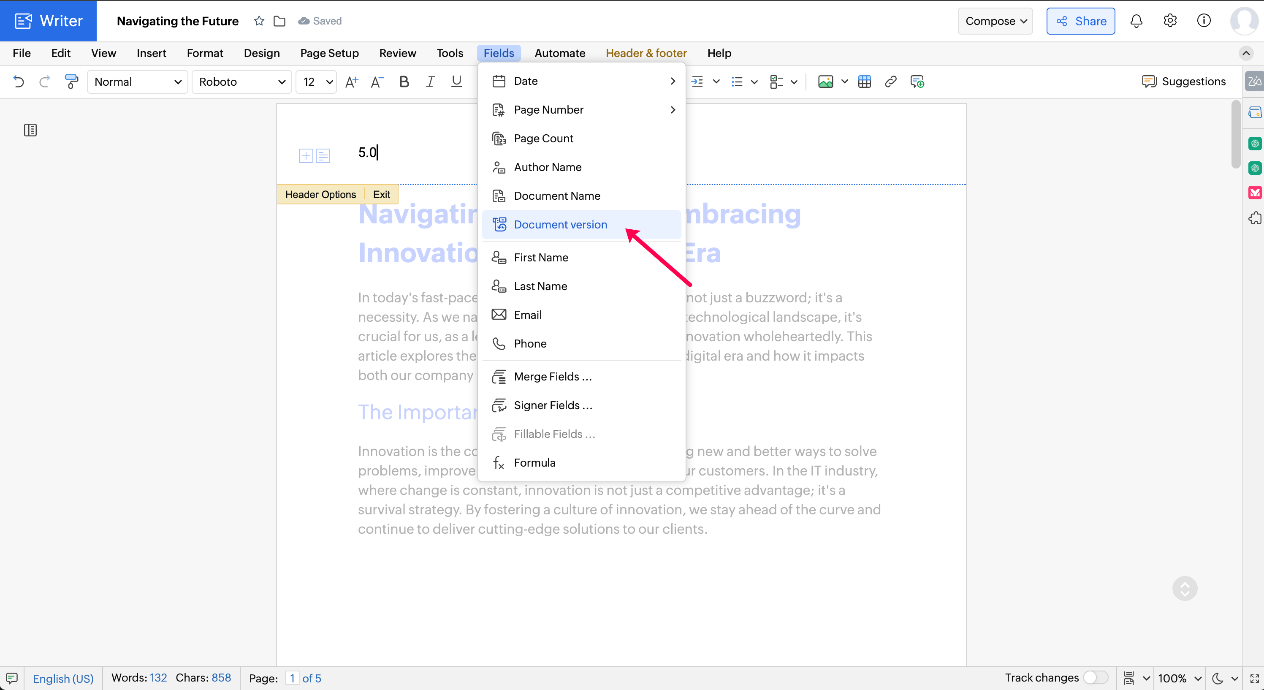Select Document version menu item
The image size is (1264, 690).
click(x=560, y=224)
